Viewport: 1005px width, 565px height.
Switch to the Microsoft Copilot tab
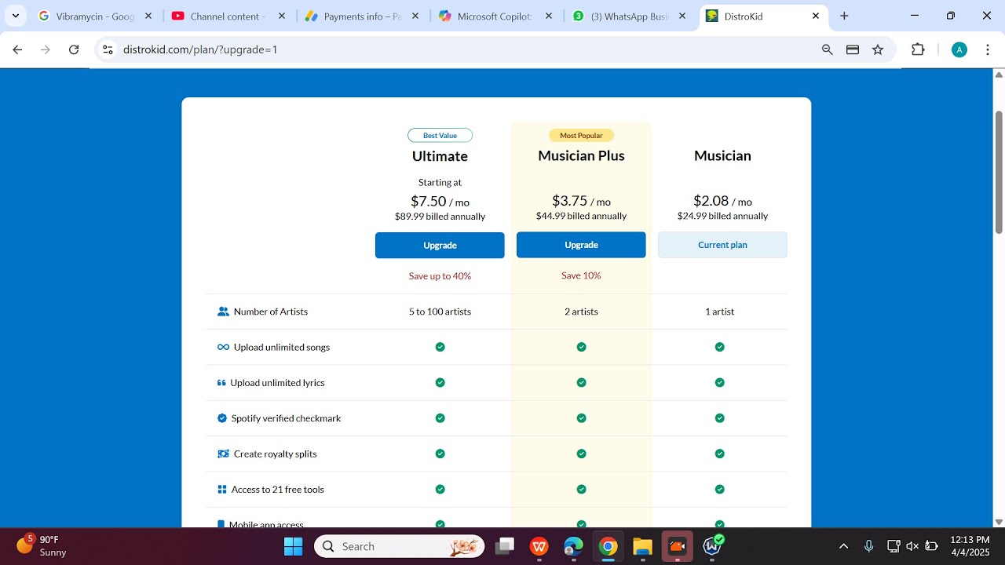pyautogui.click(x=495, y=16)
